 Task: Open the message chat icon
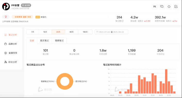[162, 7]
